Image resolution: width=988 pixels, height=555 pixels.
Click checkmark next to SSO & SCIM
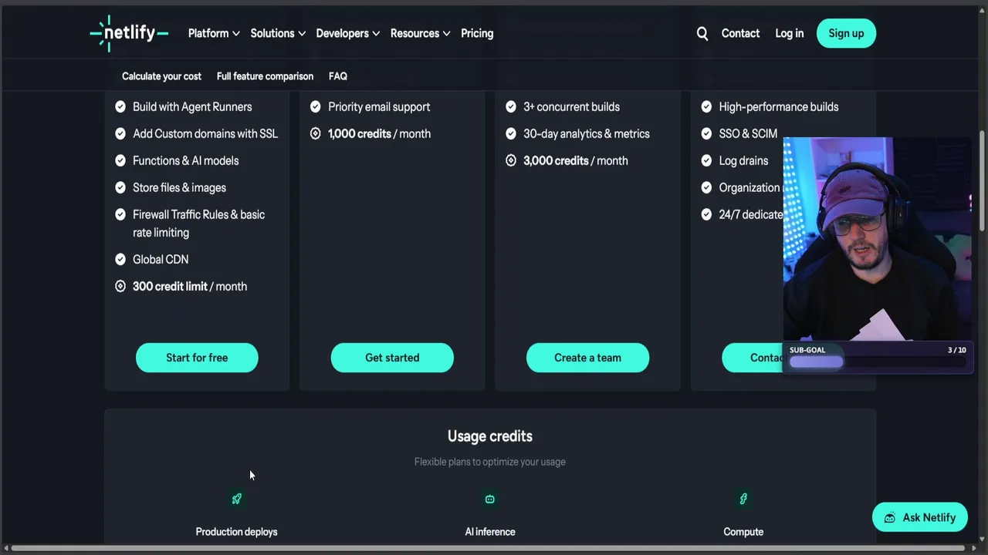[706, 134]
